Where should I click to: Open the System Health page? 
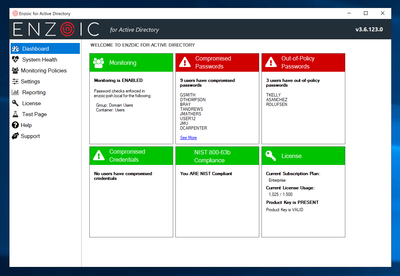point(39,60)
